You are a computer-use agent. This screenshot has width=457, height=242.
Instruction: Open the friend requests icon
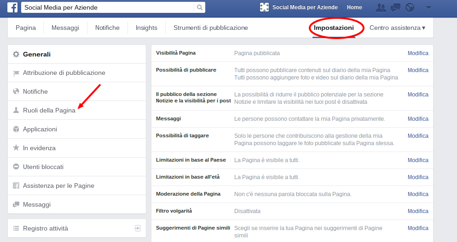(381, 7)
